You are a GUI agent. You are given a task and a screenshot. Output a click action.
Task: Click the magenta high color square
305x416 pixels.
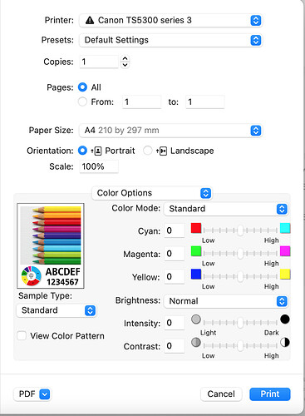point(285,251)
